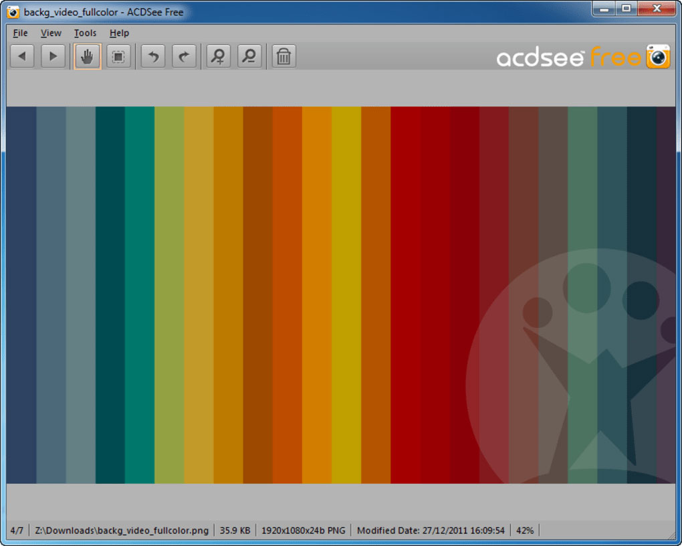682x546 pixels.
Task: Enable the Selection marquee tool
Action: coord(118,56)
